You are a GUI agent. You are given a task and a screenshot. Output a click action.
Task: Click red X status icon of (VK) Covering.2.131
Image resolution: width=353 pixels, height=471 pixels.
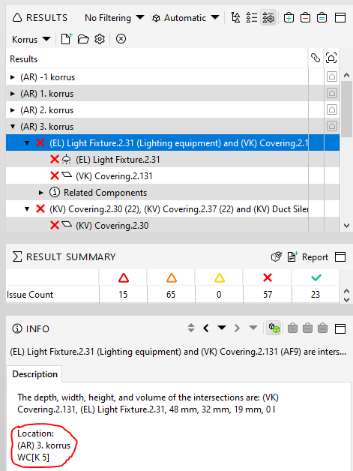click(x=54, y=175)
